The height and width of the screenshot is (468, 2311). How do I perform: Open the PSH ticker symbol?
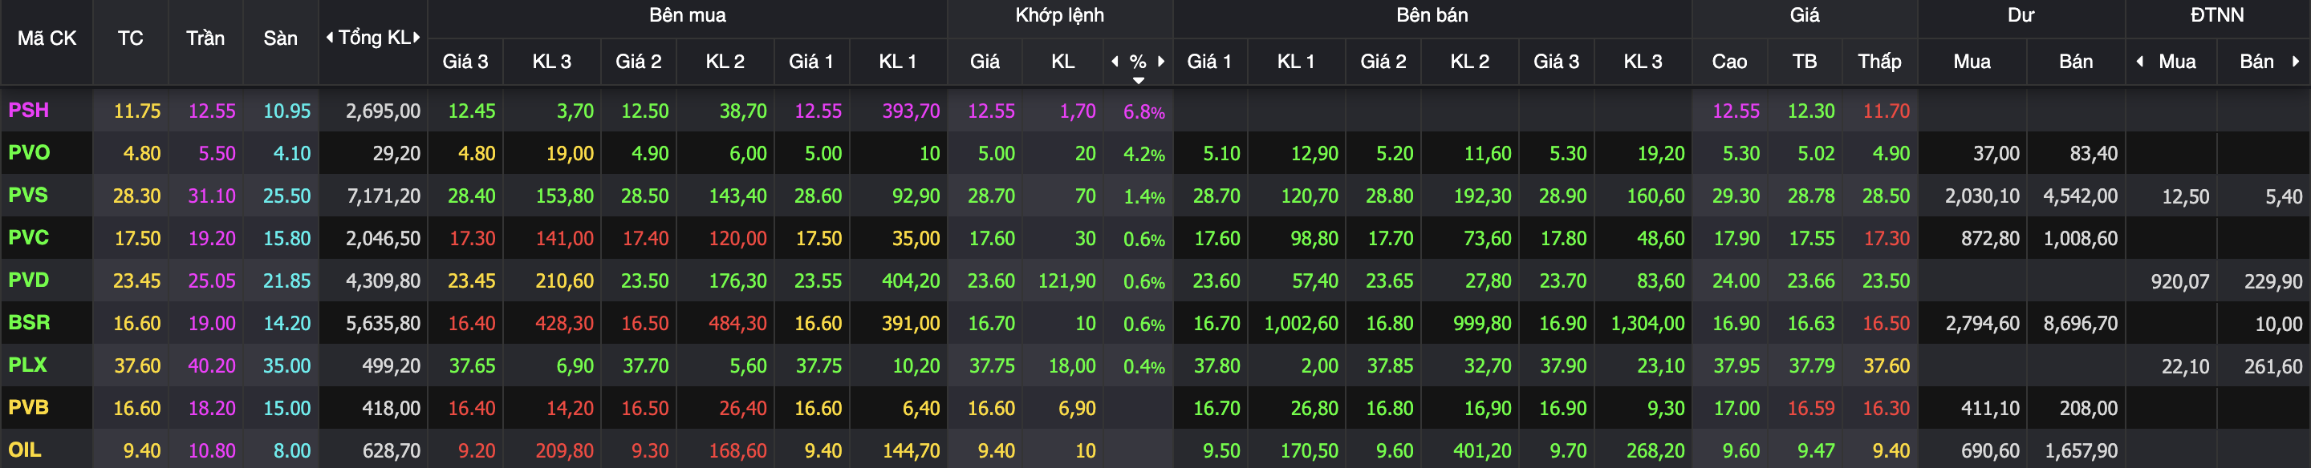(x=29, y=111)
